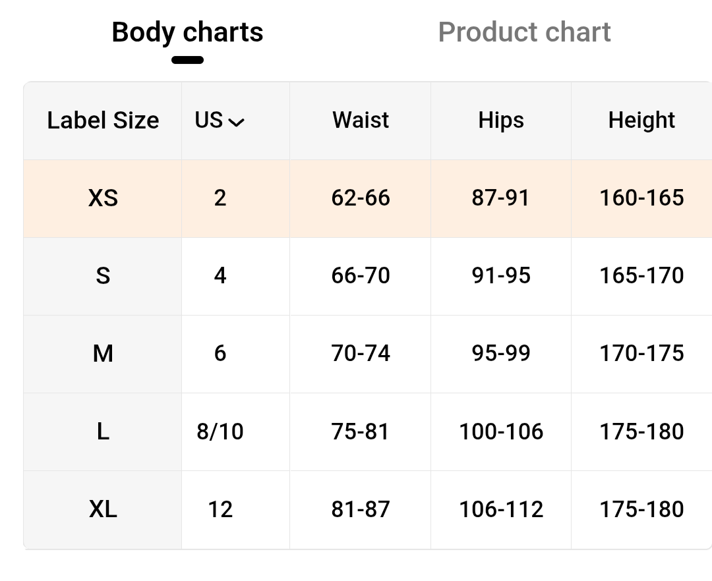Screen dimensions: 712x581
Task: Click the US size 12 cell
Action: (x=220, y=509)
